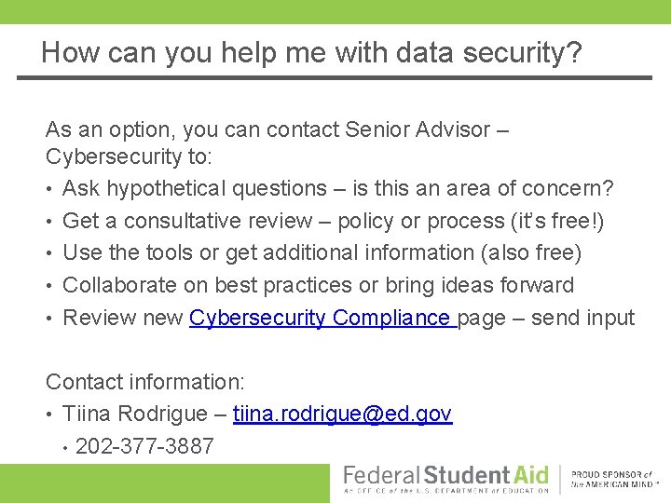Screen dimensions: 671x503
Task: Click the tiina.rodrigue@ed.gov email link
Action: 342,415
